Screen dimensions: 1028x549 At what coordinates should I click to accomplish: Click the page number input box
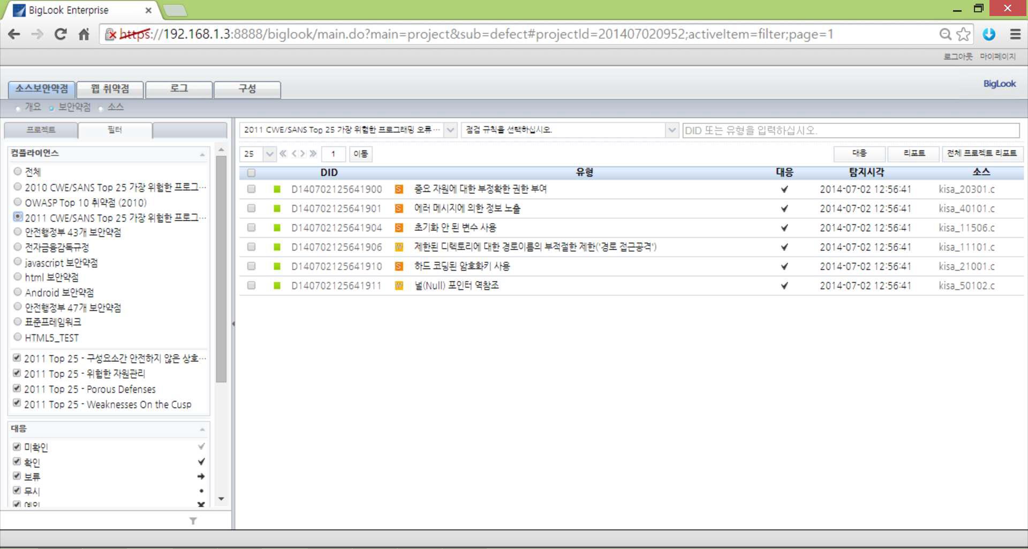334,154
